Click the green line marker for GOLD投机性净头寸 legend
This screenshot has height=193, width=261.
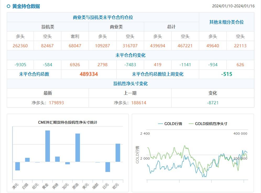pos(191,123)
